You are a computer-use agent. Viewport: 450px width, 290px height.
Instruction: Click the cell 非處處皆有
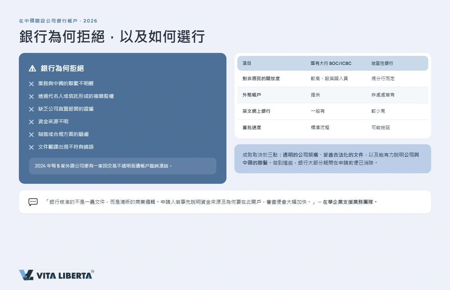(x=383, y=95)
